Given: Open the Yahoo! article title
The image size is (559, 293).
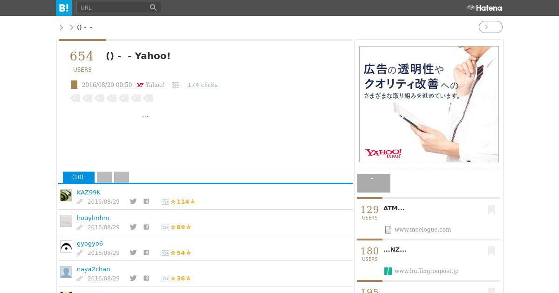Looking at the screenshot, I should (138, 56).
